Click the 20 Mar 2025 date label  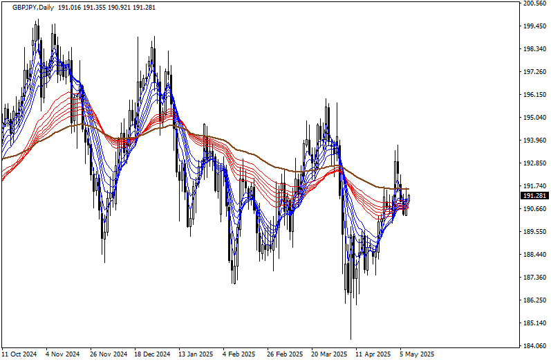(x=329, y=354)
